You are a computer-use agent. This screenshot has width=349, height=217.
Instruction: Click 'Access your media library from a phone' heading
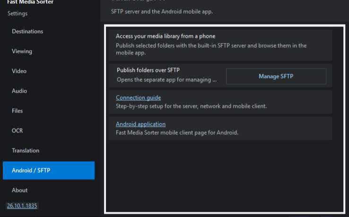point(166,36)
